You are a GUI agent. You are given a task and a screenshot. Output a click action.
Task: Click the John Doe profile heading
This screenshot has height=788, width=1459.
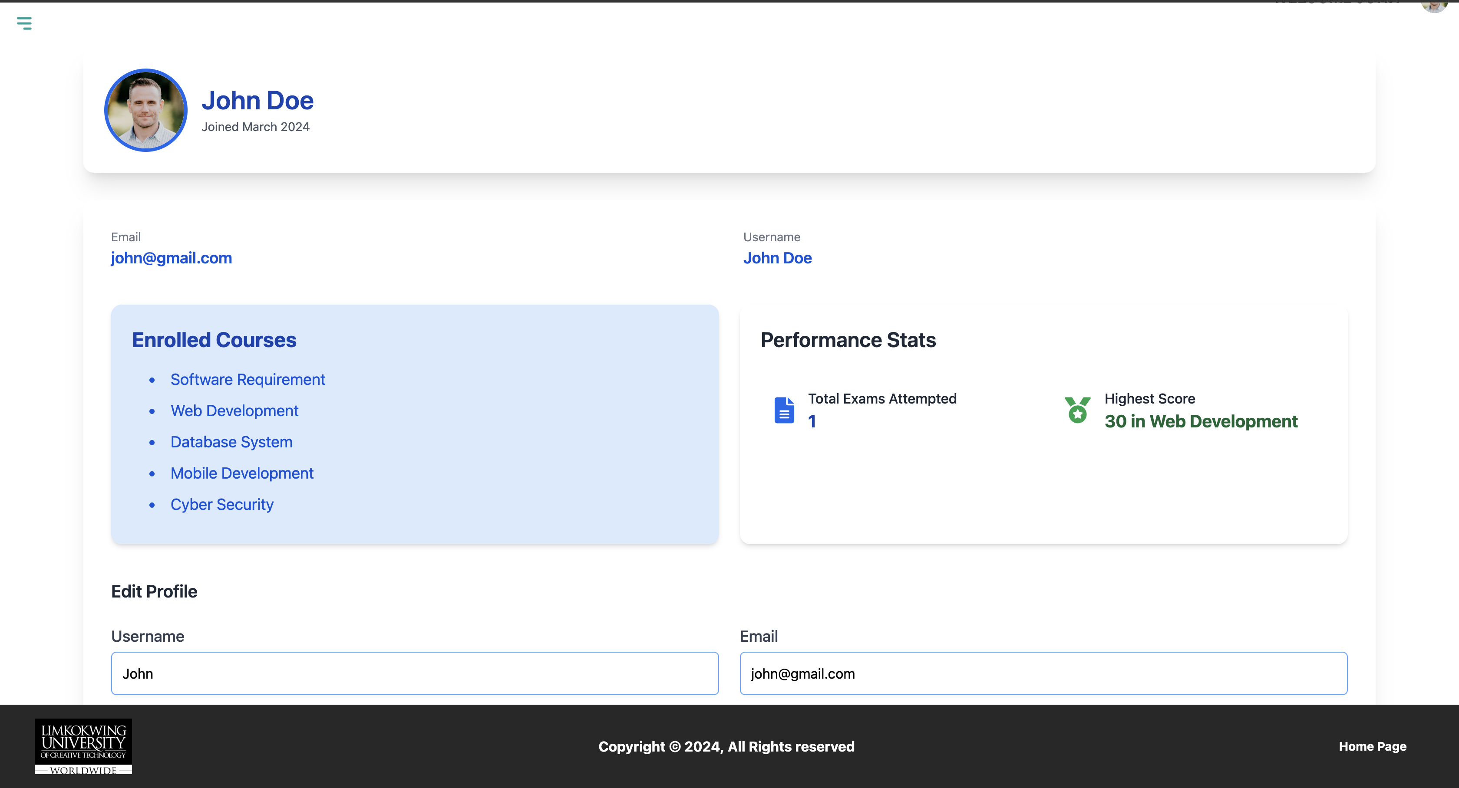(x=257, y=101)
